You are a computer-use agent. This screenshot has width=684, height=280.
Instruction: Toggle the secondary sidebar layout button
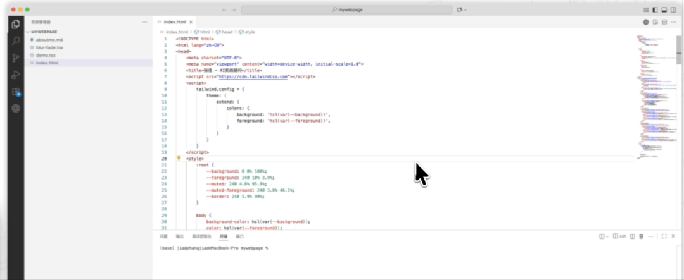[x=673, y=9]
